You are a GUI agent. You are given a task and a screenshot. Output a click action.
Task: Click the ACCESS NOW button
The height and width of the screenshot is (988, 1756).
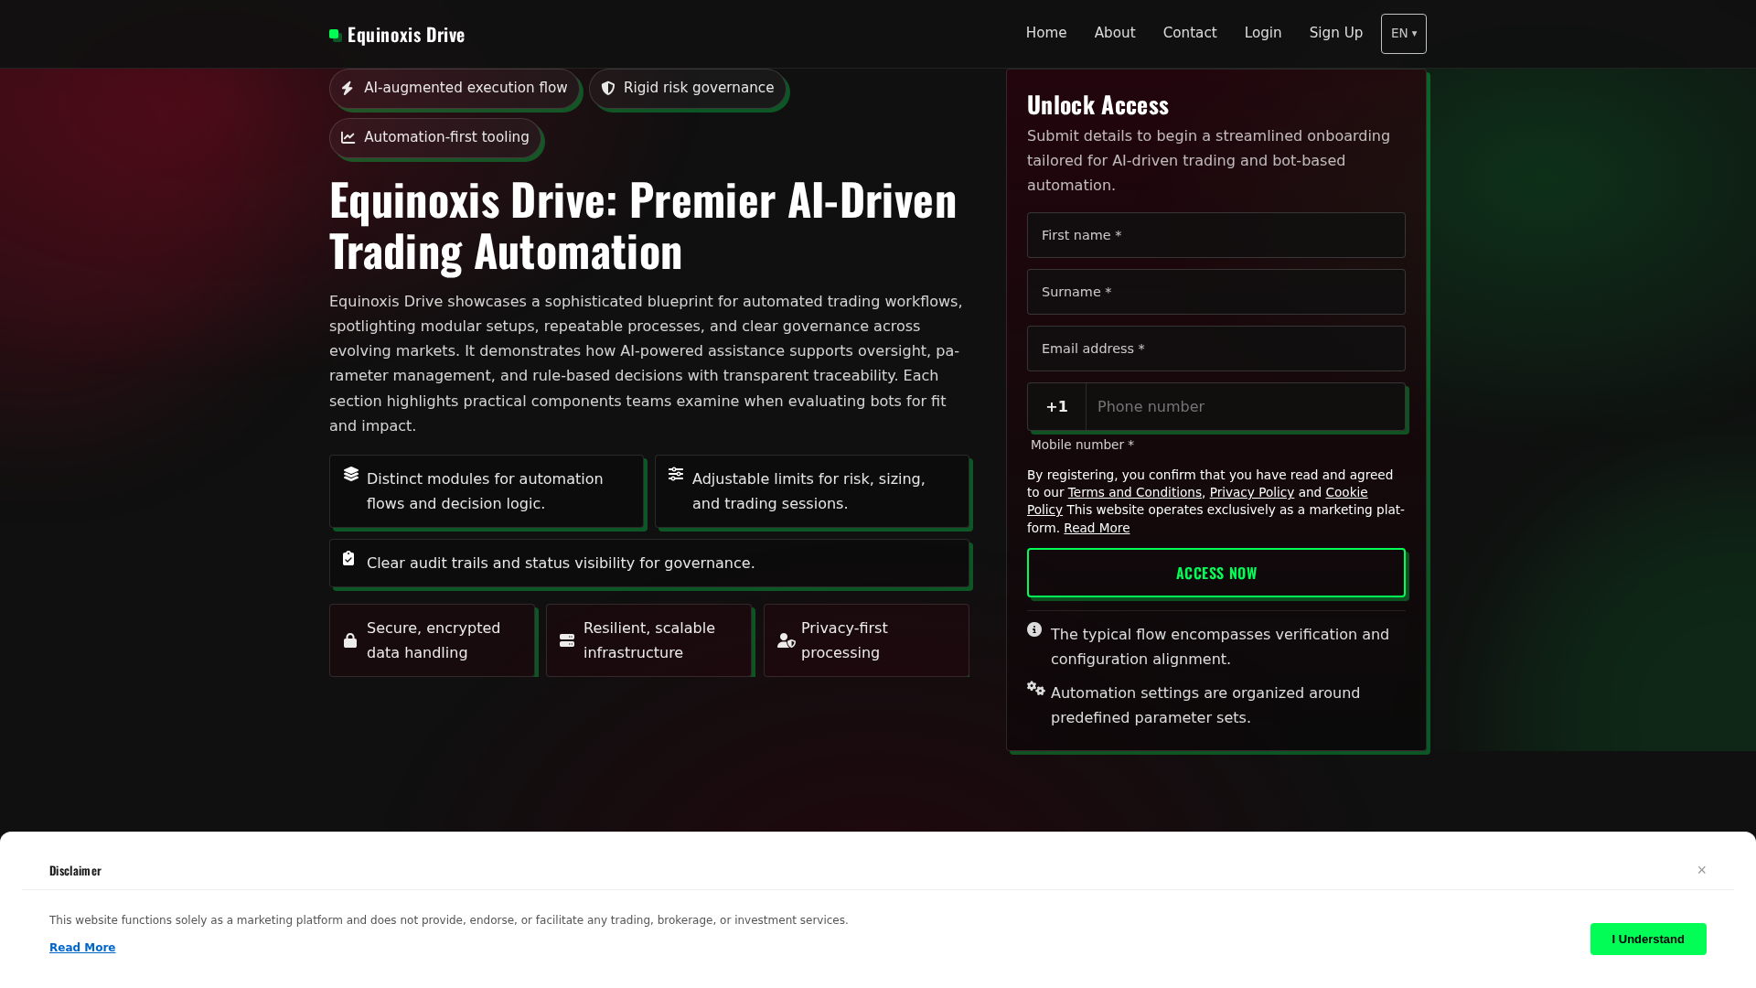click(1216, 573)
